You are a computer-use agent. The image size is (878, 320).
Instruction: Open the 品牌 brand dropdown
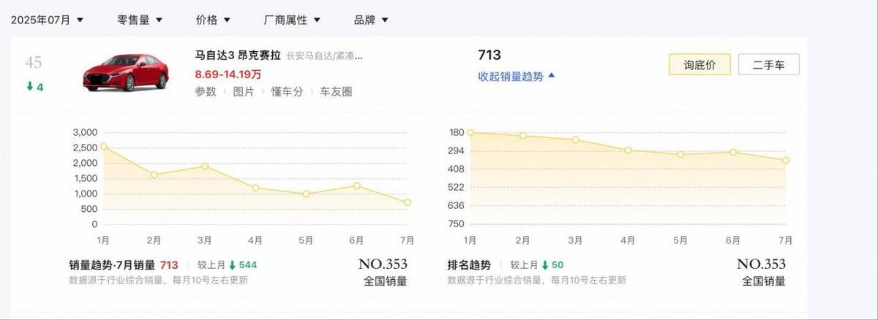[x=371, y=20]
